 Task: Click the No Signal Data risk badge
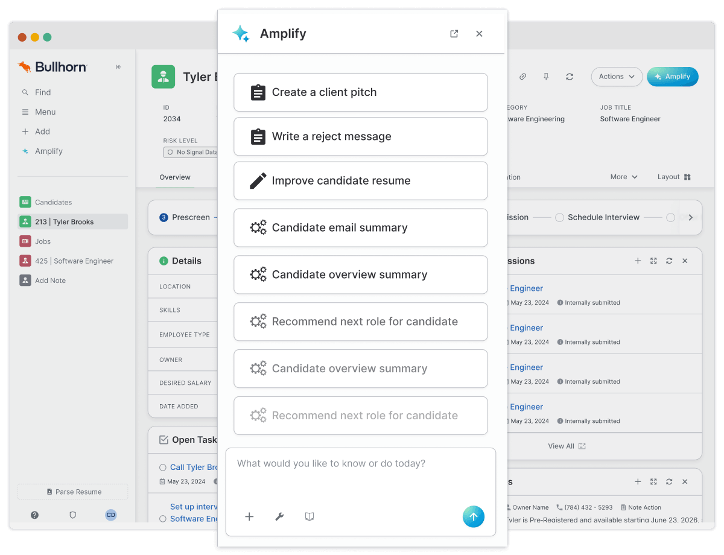[191, 153]
